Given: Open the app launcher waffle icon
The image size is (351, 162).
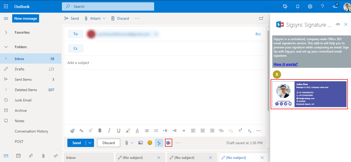Looking at the screenshot, I should click(x=6, y=6).
